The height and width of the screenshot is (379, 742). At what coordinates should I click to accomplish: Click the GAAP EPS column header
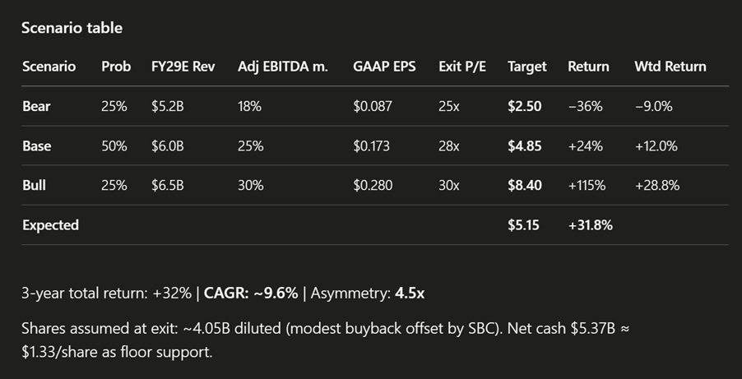point(384,67)
